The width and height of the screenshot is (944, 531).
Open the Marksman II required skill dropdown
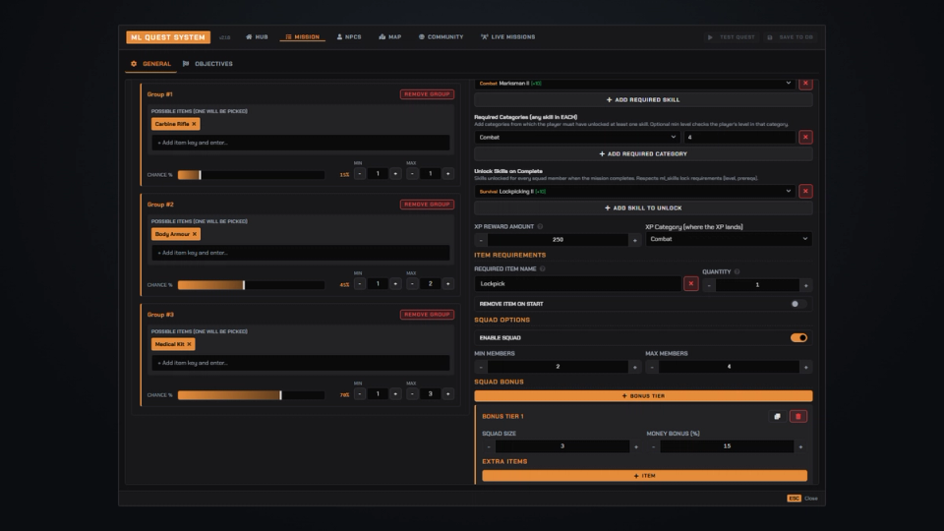(x=634, y=83)
